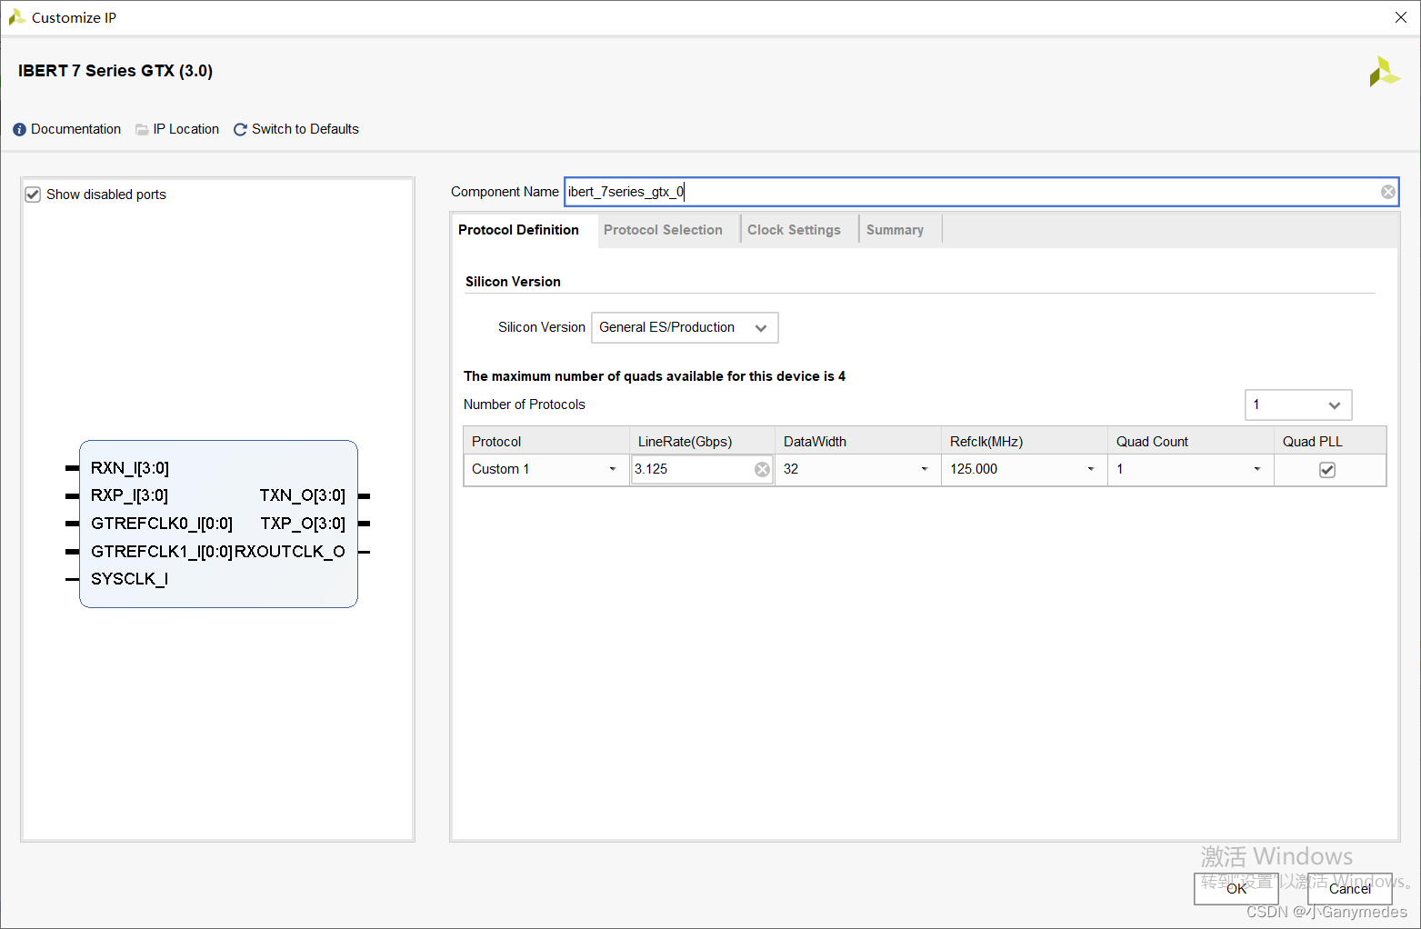Switch to the Clock Settings tab

(794, 230)
